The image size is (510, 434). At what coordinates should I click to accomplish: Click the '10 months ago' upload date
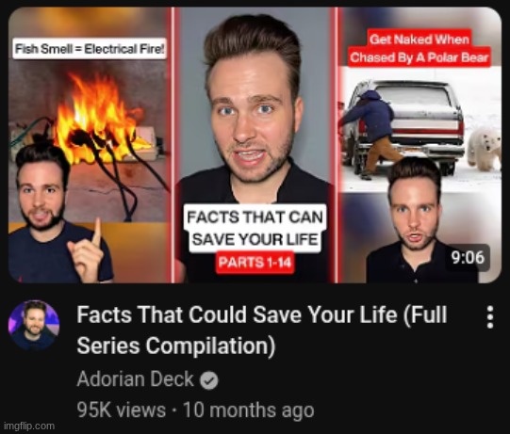[249, 410]
